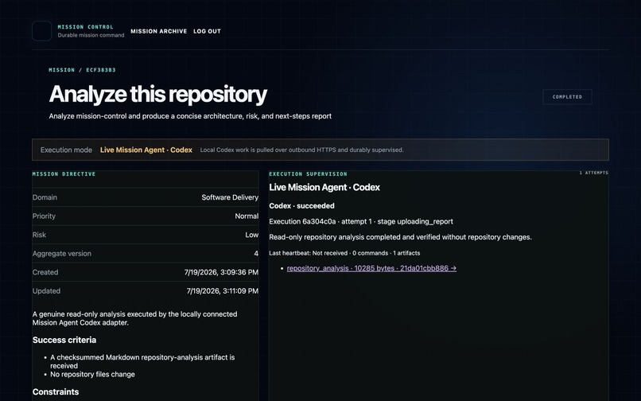Click the Constraints heading

click(56, 391)
